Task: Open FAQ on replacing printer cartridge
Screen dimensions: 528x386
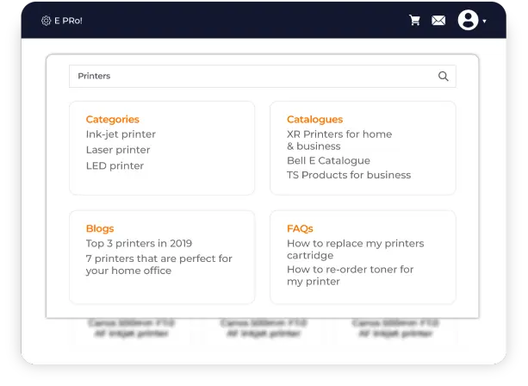Action: click(x=355, y=249)
